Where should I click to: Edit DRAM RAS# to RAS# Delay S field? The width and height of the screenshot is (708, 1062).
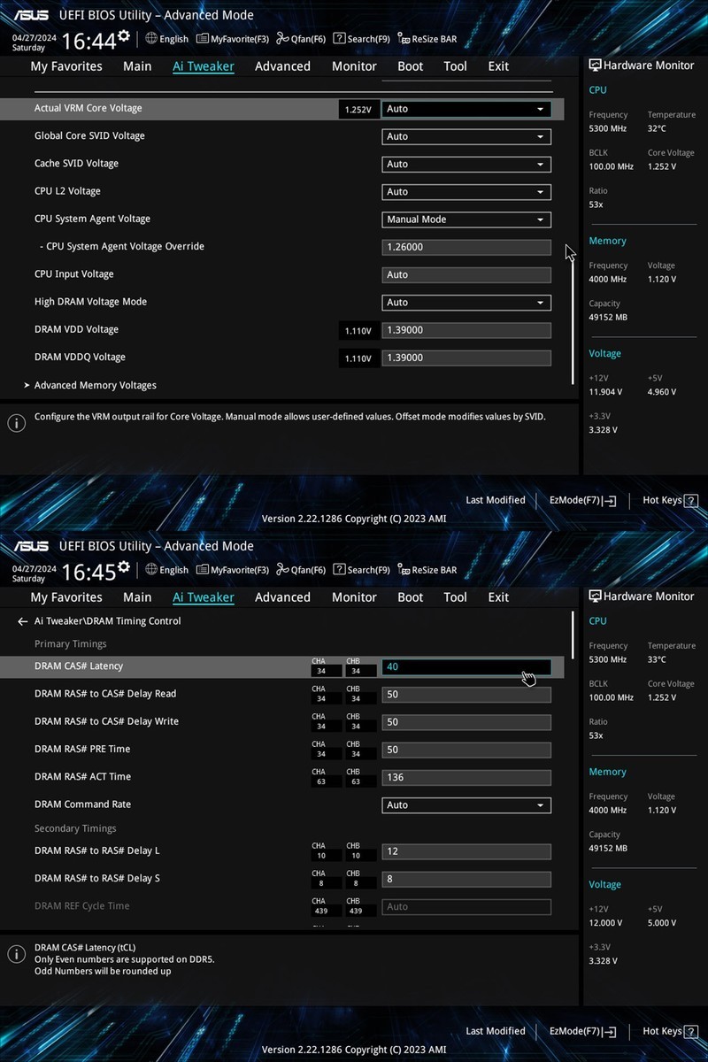point(466,879)
